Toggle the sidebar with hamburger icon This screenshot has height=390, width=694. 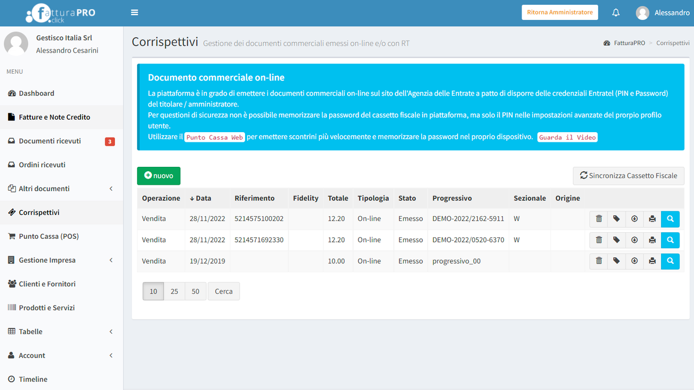[134, 12]
